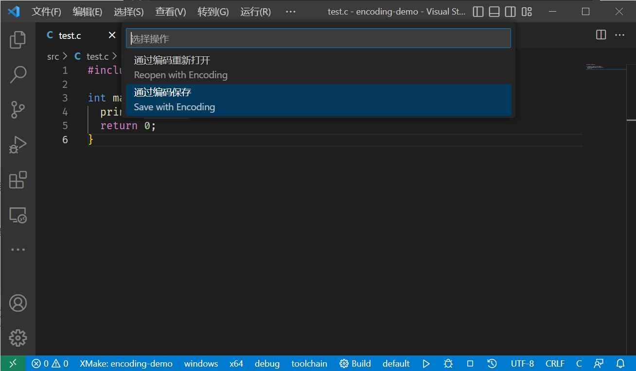Viewport: 636px width, 371px height.
Task: Open the UTF-8 encoding selector
Action: [522, 364]
